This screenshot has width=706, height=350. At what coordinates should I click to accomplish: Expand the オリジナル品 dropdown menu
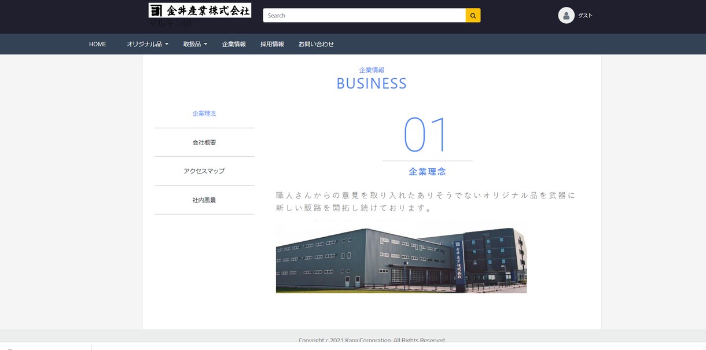click(148, 44)
